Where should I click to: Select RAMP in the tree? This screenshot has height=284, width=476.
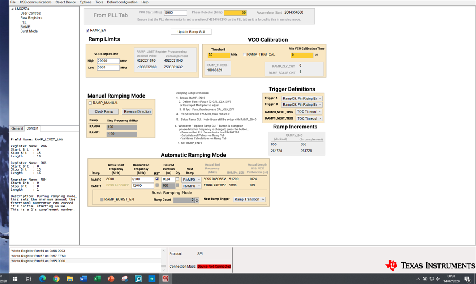coord(25,27)
